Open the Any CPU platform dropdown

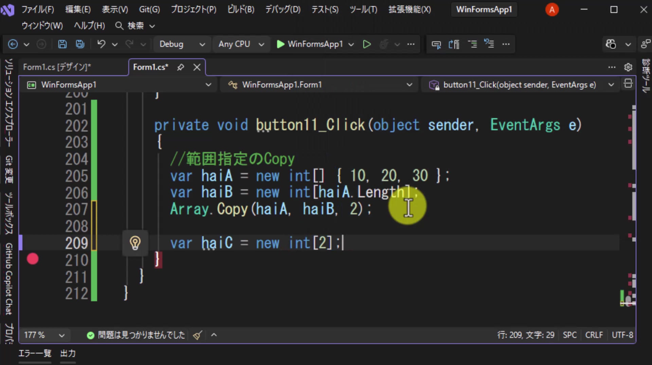tap(241, 44)
